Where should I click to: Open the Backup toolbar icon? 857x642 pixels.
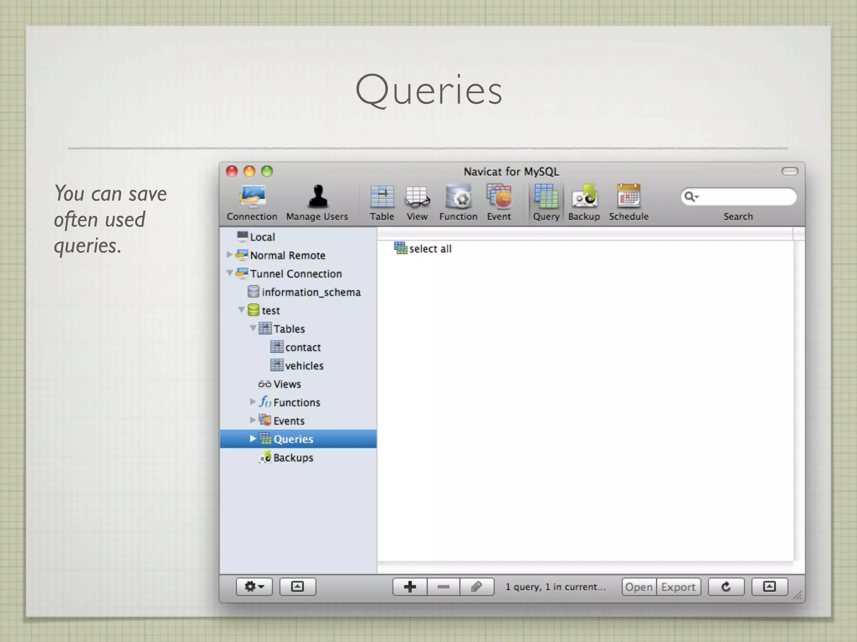click(x=584, y=203)
